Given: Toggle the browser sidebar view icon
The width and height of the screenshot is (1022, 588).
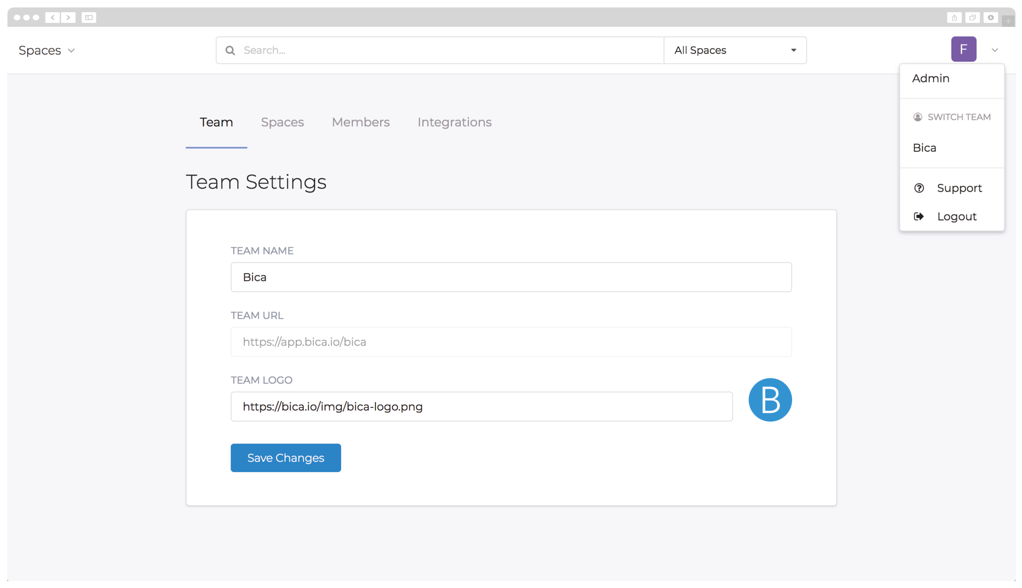Looking at the screenshot, I should tap(89, 17).
